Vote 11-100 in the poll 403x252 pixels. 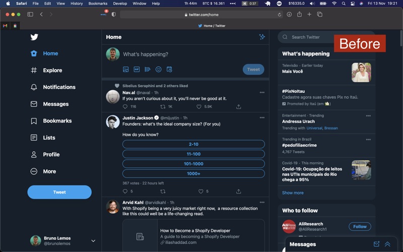(x=193, y=154)
